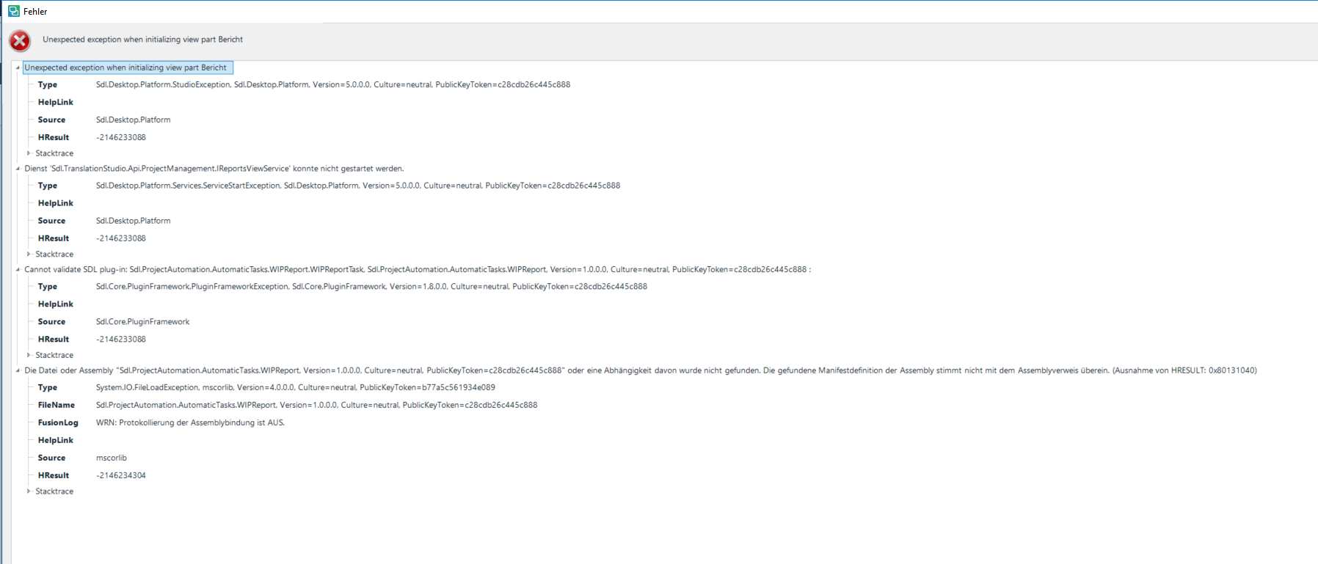Screen dimensions: 1318x564
Task: Click the System.IO.FileLoadException type value
Action: pos(296,387)
